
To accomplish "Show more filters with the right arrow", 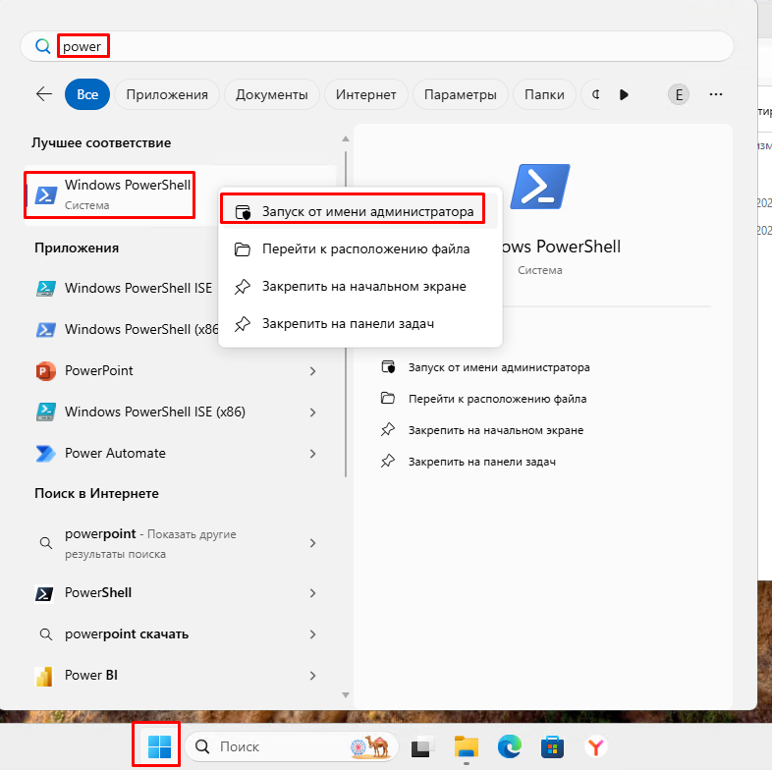I will tap(624, 94).
